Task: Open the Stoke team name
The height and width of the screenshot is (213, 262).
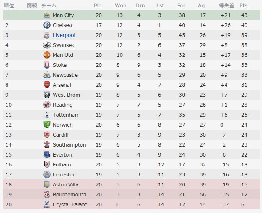Action: click(59, 65)
